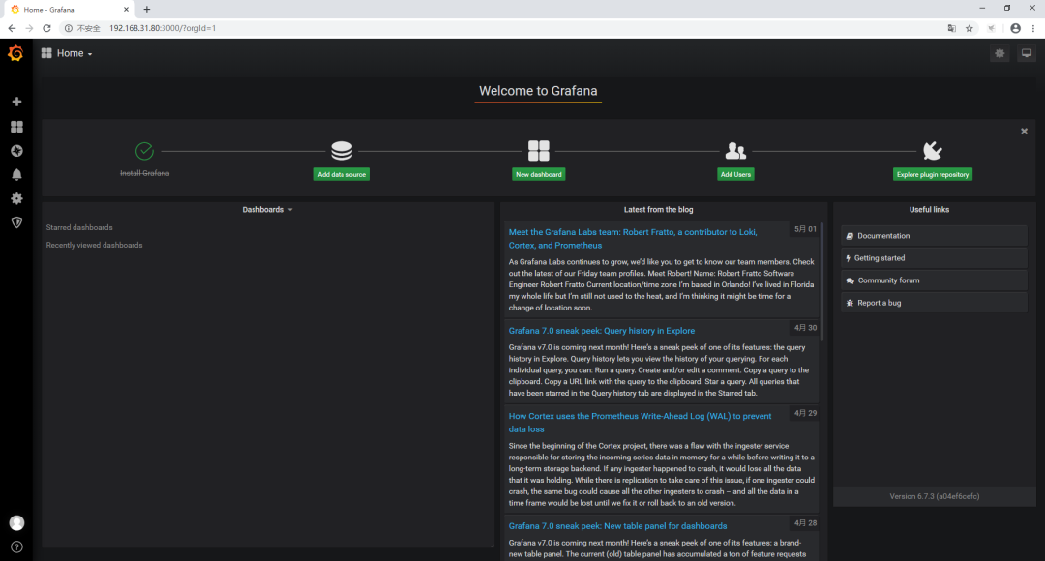Click the Install Grafana checkmark icon
Image resolution: width=1045 pixels, height=561 pixels.
click(144, 151)
